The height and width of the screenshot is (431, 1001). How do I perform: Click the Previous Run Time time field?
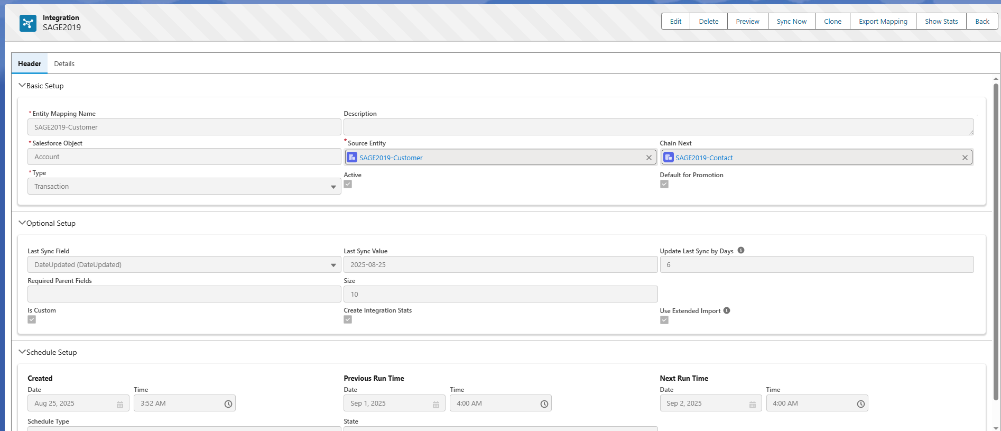click(501, 403)
